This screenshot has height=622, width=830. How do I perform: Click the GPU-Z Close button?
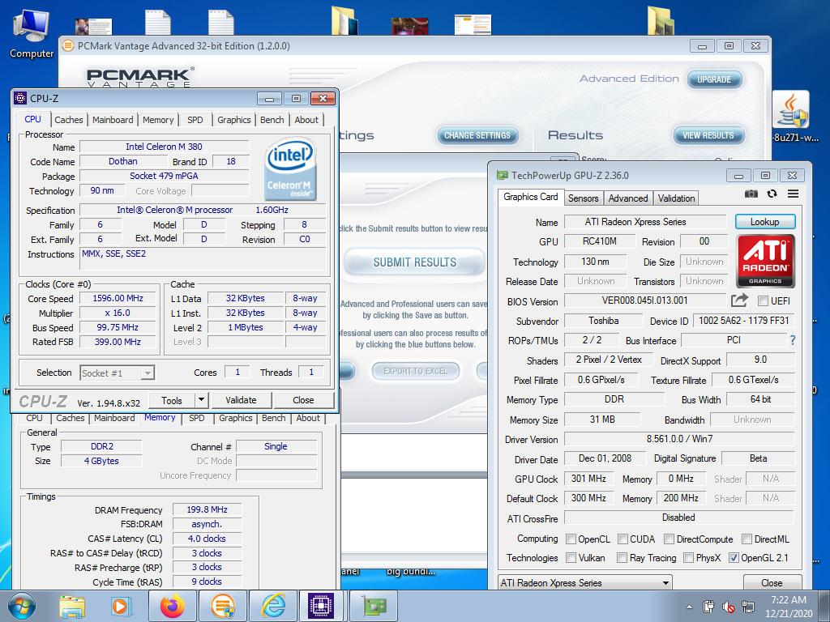tap(772, 582)
